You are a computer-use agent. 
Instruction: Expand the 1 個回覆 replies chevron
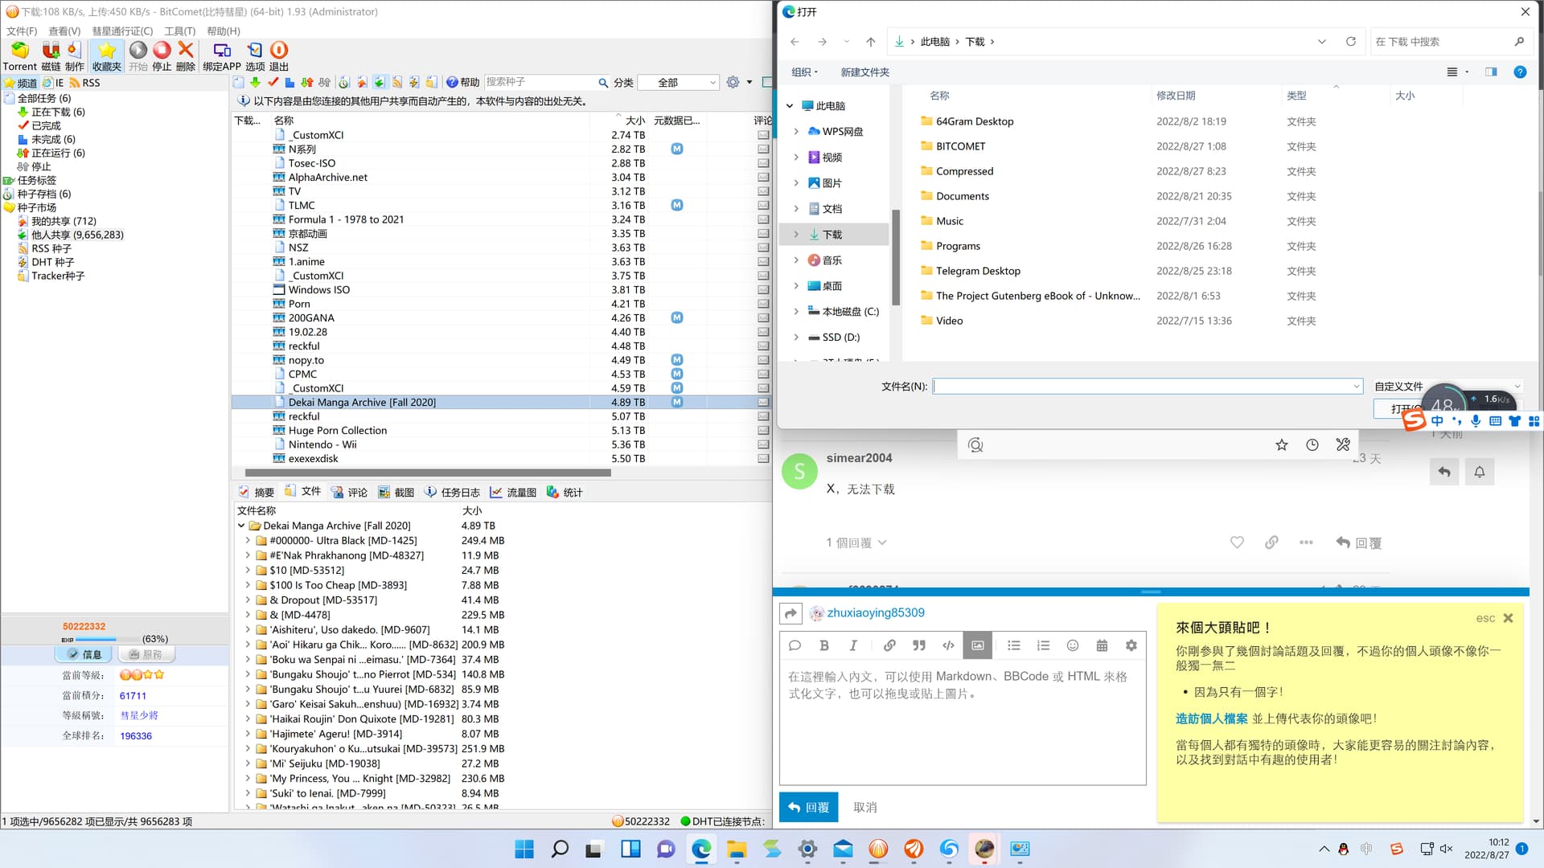pyautogui.click(x=882, y=542)
